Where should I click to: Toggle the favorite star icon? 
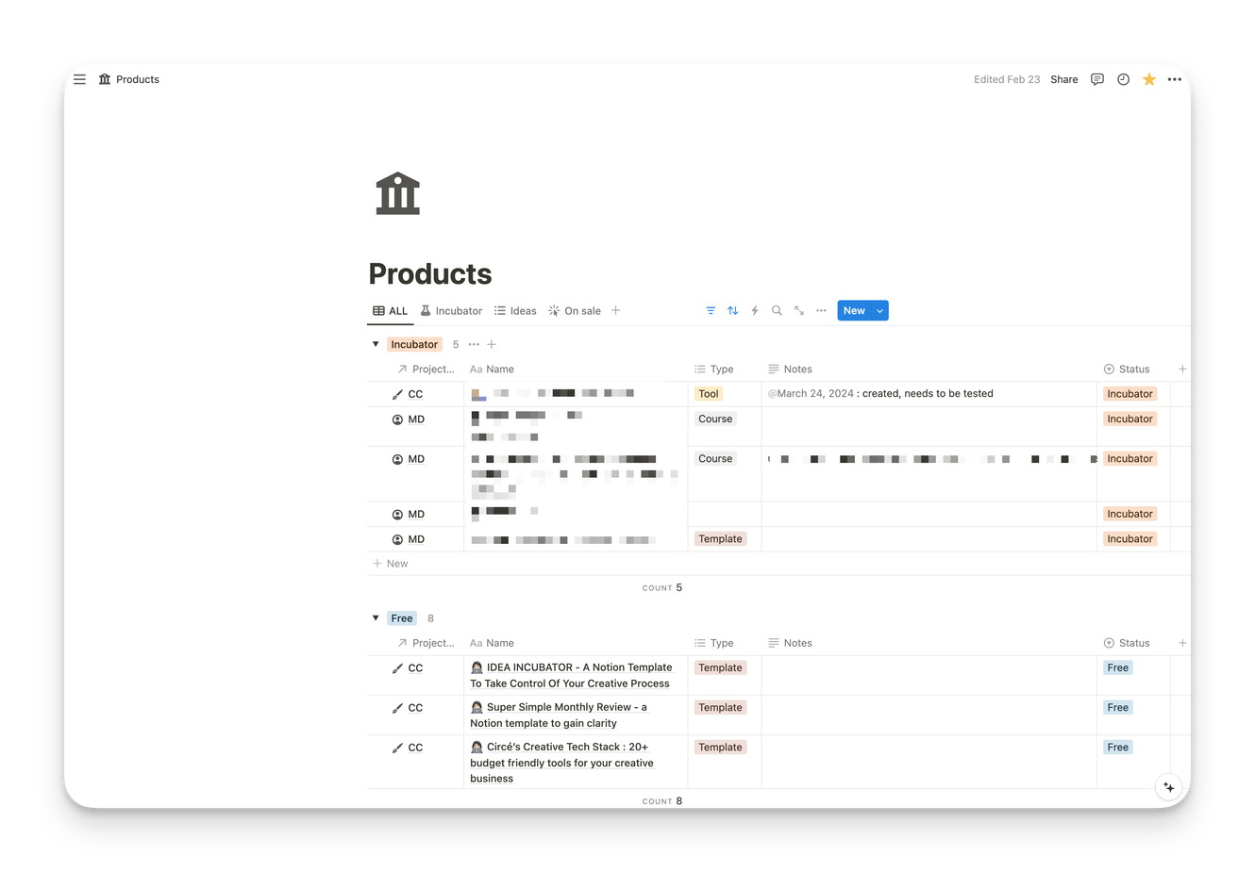click(x=1148, y=79)
